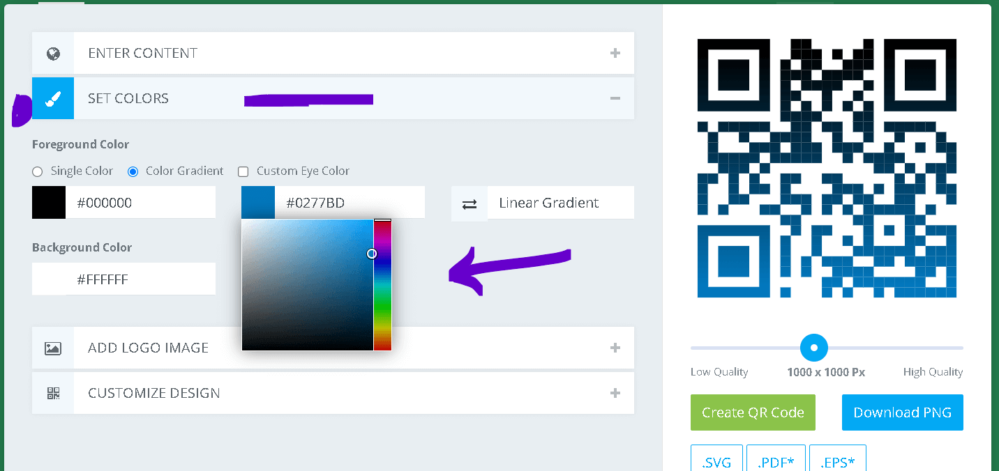This screenshot has height=471, width=999.
Task: Choose the .SVG download format
Action: 716,461
